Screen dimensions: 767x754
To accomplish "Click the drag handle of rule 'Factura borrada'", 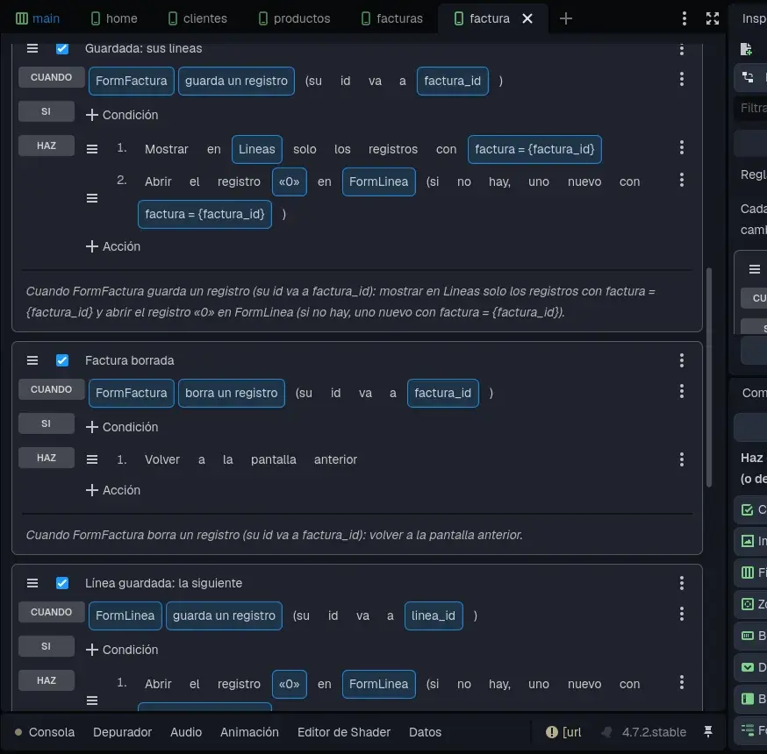I will pos(32,360).
